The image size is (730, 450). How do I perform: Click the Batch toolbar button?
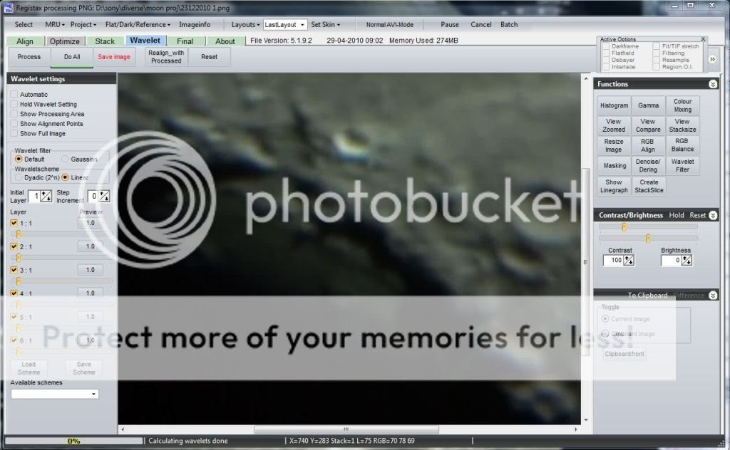click(509, 25)
